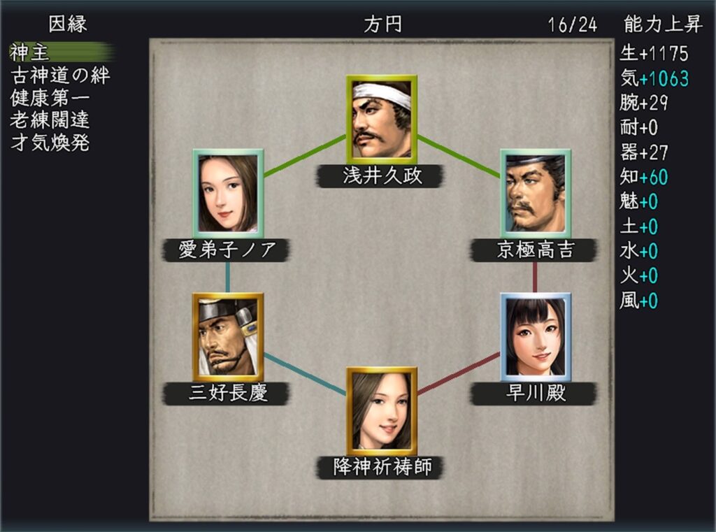716x532 pixels.
Task: Click the 三好長慶 name plate
Action: click(x=227, y=393)
